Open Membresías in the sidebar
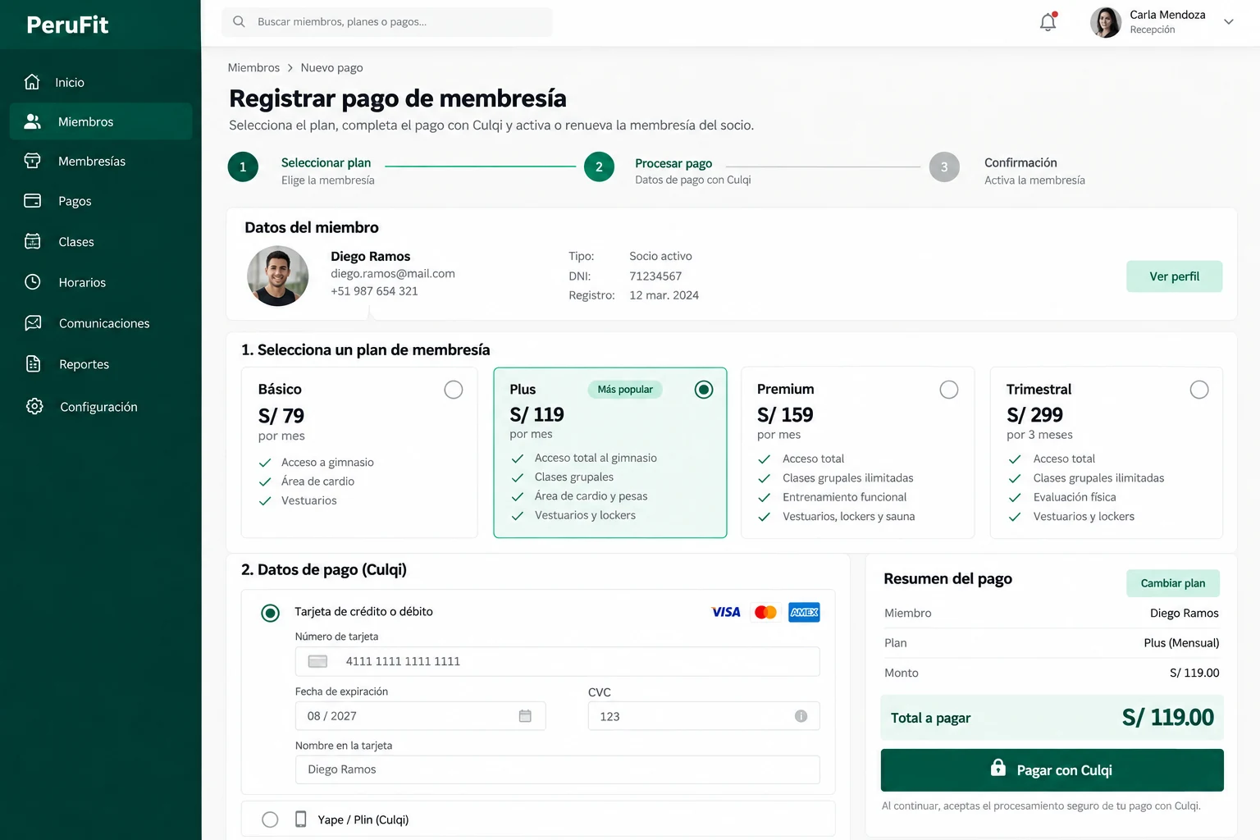The image size is (1260, 840). (101, 161)
